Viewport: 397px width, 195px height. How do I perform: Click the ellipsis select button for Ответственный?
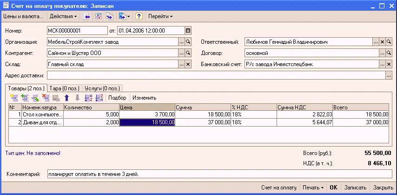[376, 42]
